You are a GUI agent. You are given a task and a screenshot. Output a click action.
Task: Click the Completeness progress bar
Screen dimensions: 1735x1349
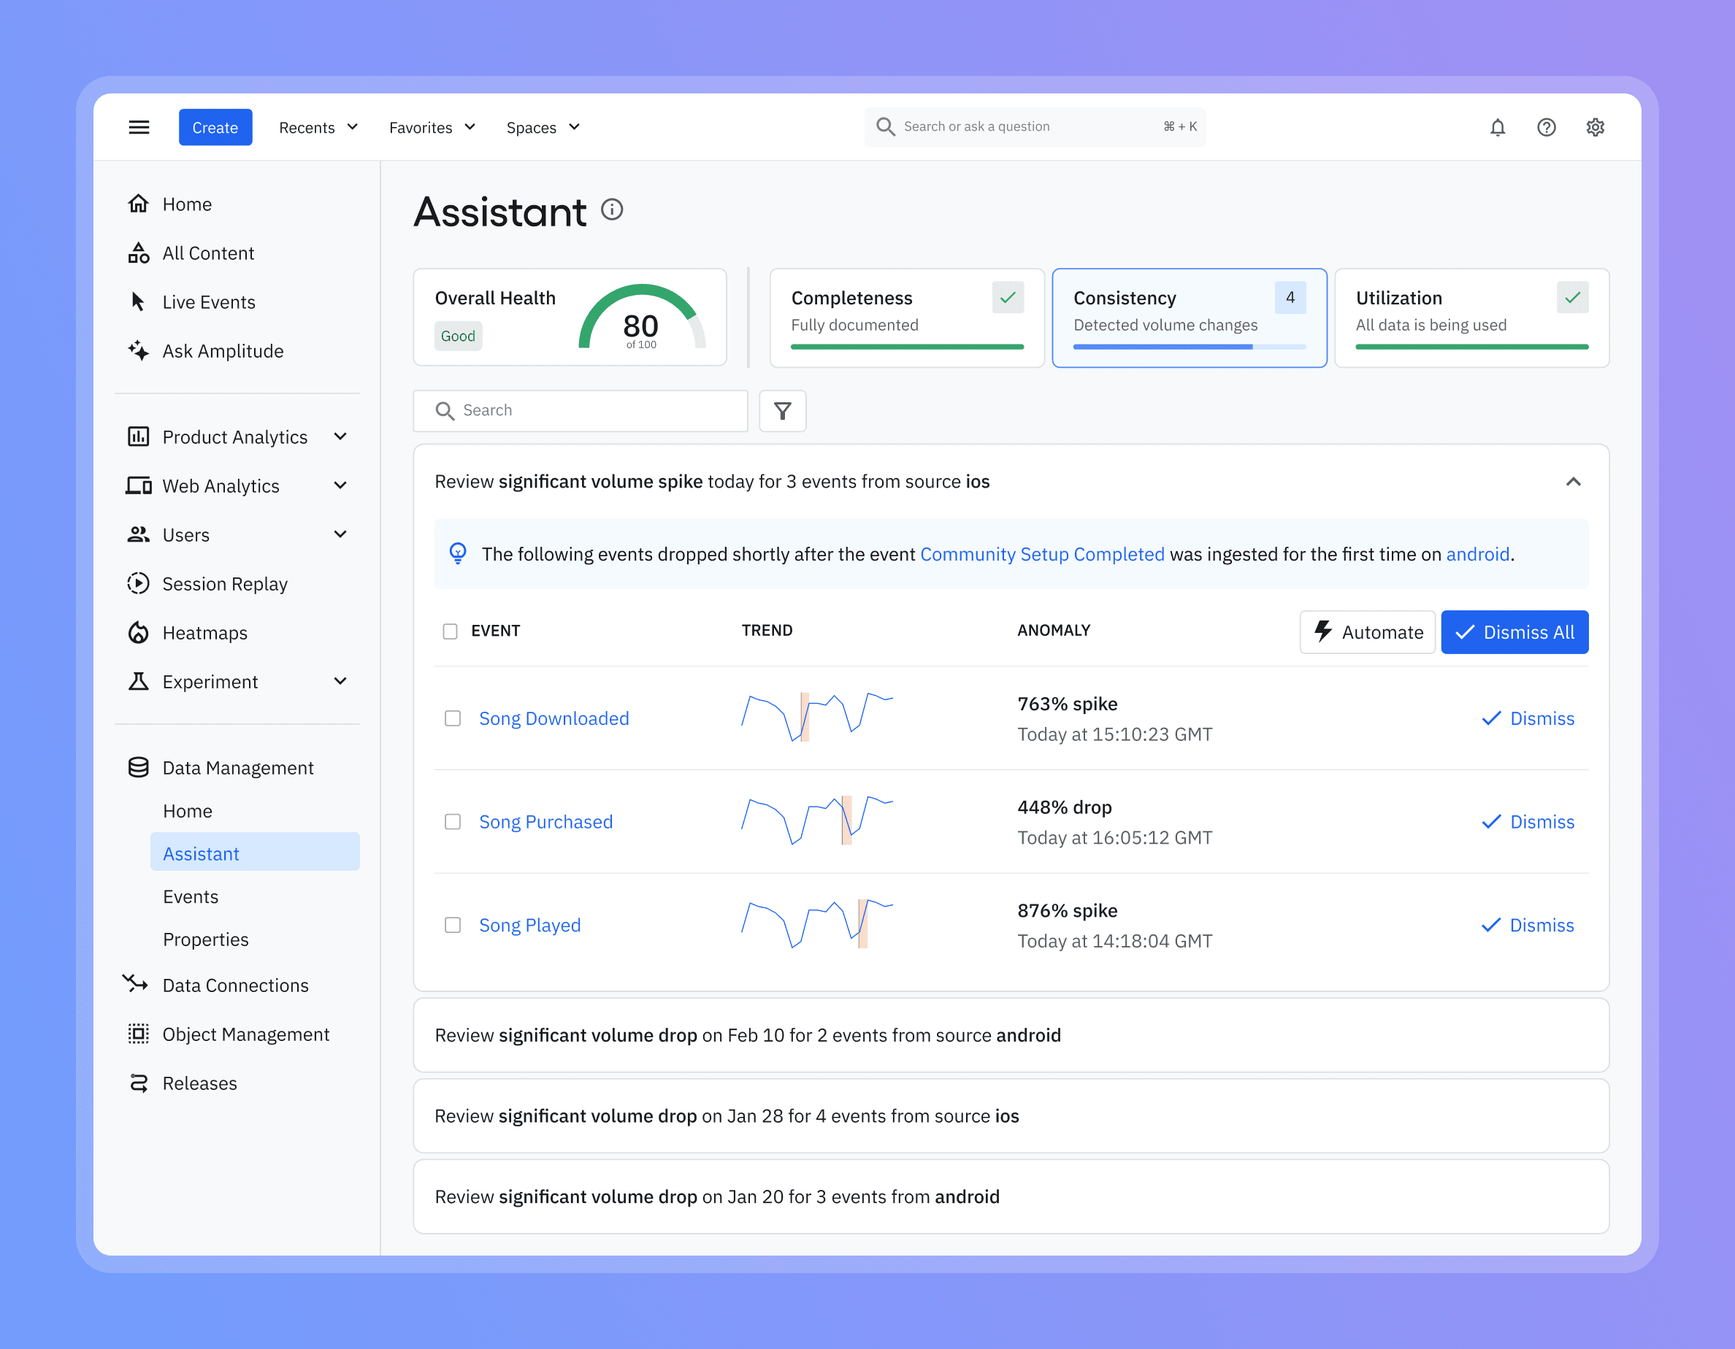tap(906, 347)
